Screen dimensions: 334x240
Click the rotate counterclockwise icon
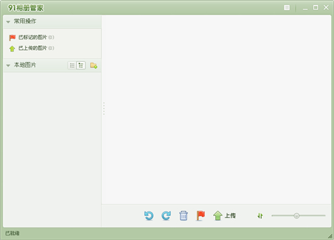click(149, 215)
